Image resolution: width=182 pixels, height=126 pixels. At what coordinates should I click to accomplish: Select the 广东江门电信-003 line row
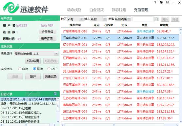[120, 78]
